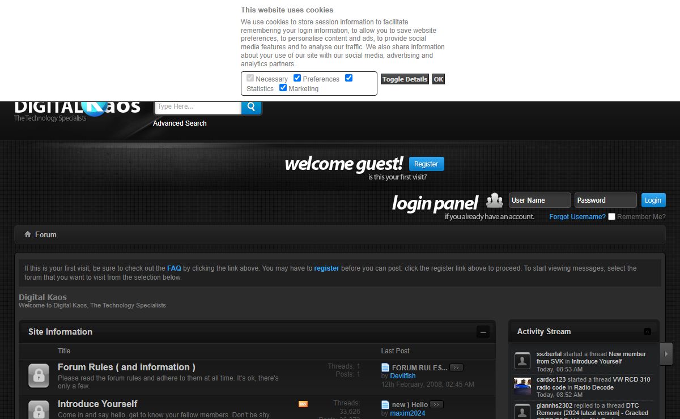Open sszbertal's avatar in Activity Stream
This screenshot has width=680, height=419.
point(522,360)
